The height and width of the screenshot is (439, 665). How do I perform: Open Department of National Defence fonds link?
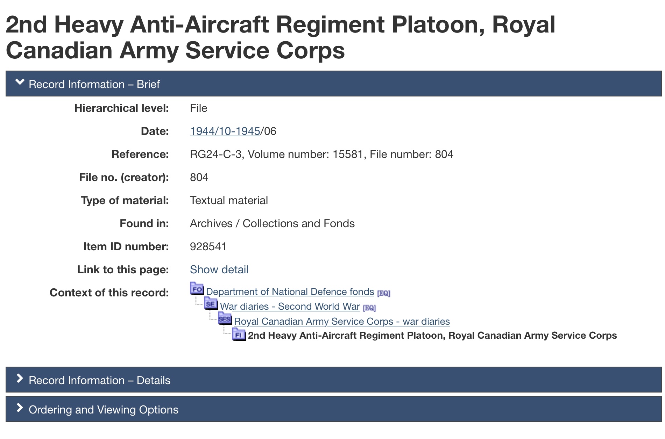coord(290,292)
